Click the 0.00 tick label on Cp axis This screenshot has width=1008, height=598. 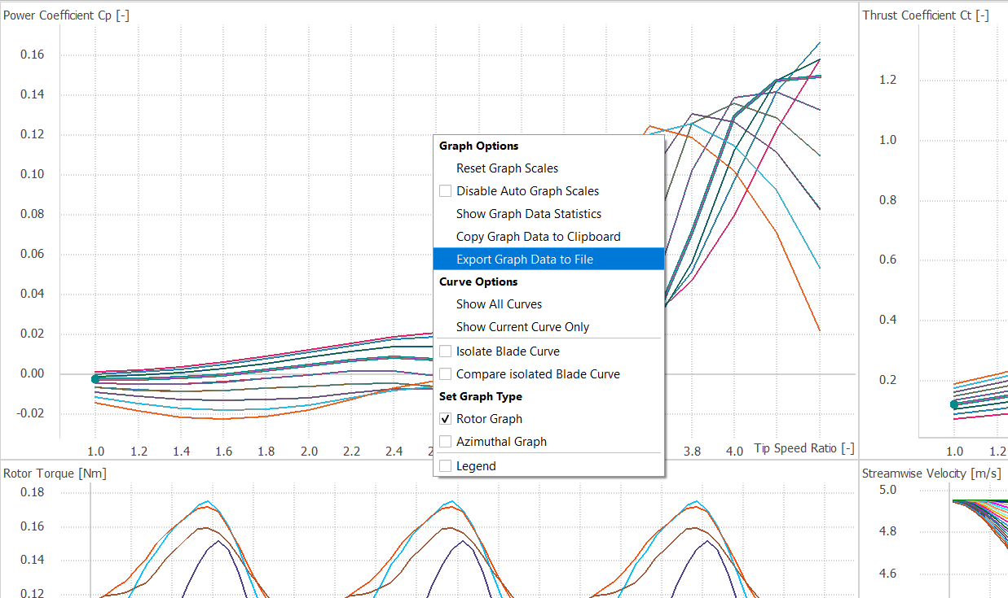click(x=32, y=373)
